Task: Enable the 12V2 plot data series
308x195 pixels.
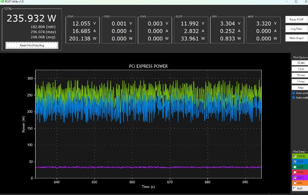Action: coord(295,167)
